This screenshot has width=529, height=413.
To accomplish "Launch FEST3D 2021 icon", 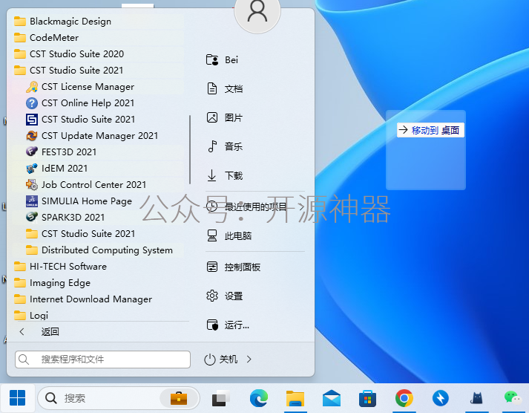I will click(x=32, y=152).
